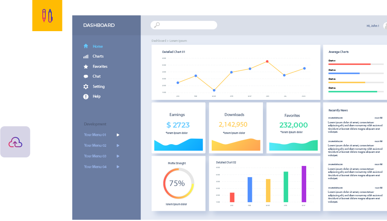Click the magnifier icon in search bar
Image resolution: width=387 pixels, height=221 pixels.
(x=157, y=25)
